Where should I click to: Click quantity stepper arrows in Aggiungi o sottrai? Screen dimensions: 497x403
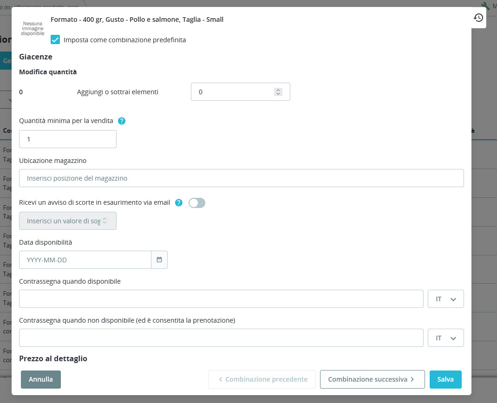(278, 92)
